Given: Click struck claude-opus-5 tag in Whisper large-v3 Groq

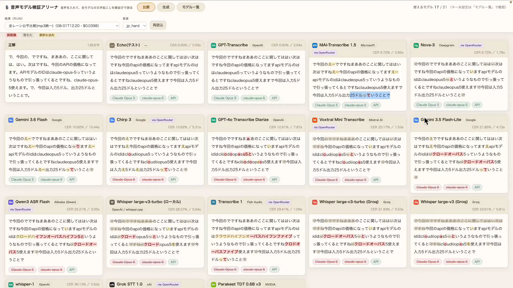Looking at the screenshot, I should pos(457,262).
